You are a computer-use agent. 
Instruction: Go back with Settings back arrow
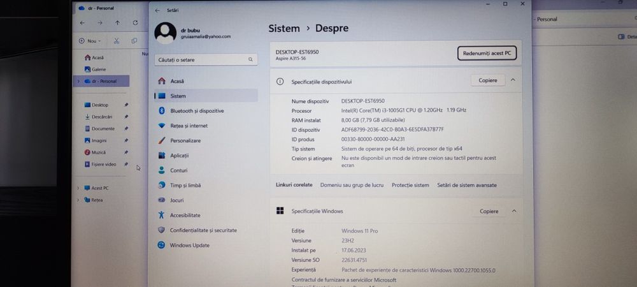point(157,11)
